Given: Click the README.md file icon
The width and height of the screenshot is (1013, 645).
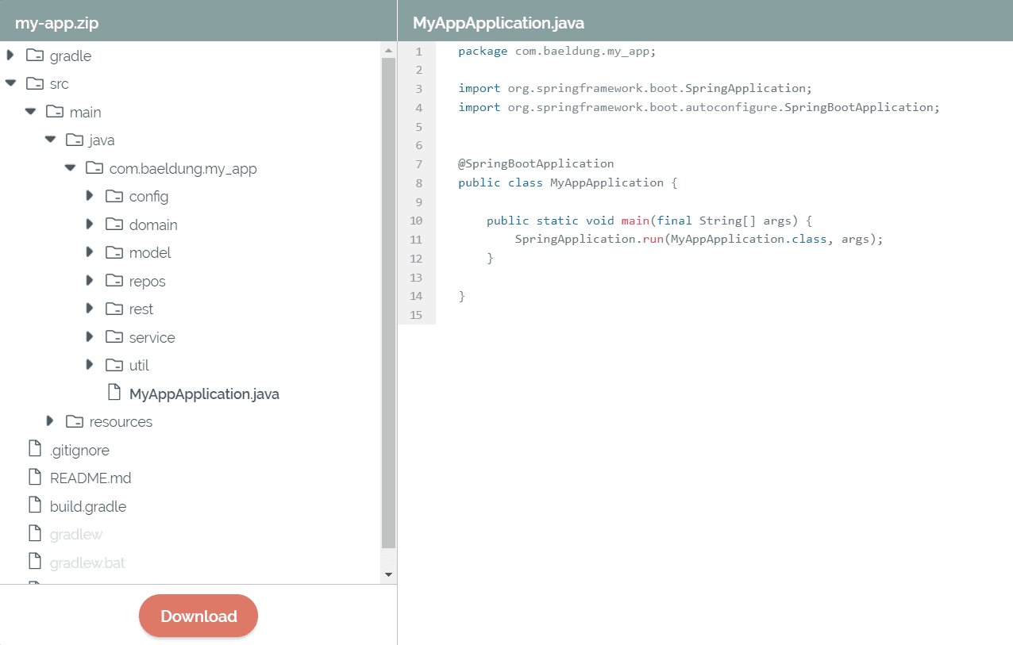Looking at the screenshot, I should (x=35, y=478).
